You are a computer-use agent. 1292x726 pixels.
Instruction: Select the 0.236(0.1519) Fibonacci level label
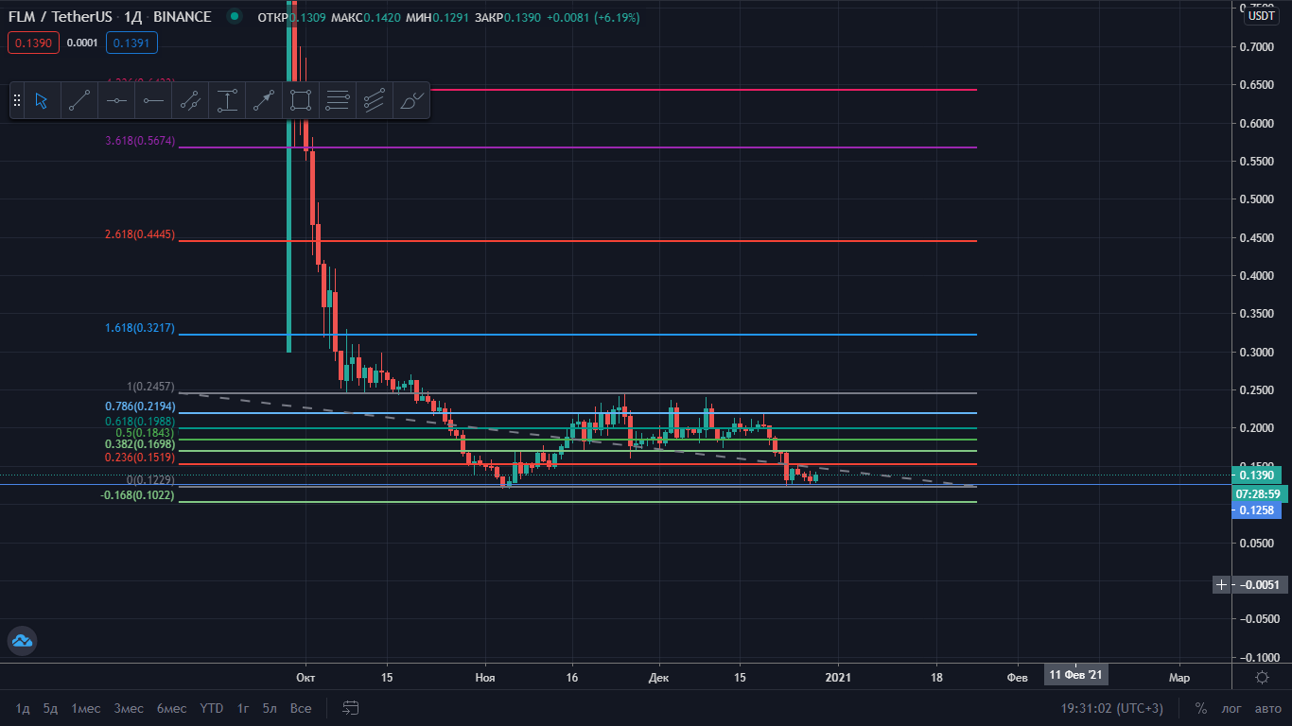[x=140, y=457]
